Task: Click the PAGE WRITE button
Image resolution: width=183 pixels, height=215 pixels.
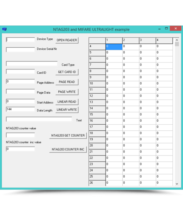Action: [x=67, y=92]
